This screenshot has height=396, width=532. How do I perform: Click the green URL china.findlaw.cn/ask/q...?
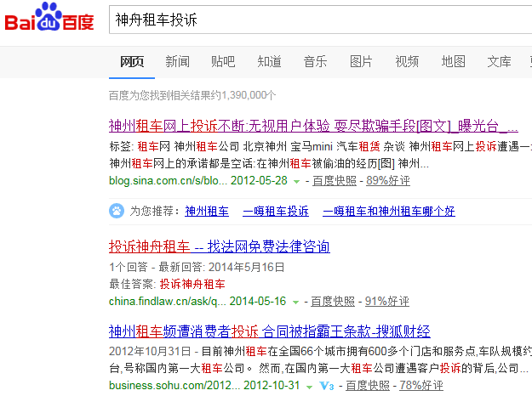tap(168, 302)
